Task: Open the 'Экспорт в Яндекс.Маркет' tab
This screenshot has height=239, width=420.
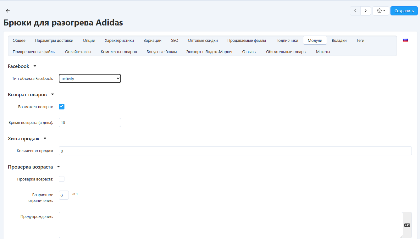Action: pos(209,52)
